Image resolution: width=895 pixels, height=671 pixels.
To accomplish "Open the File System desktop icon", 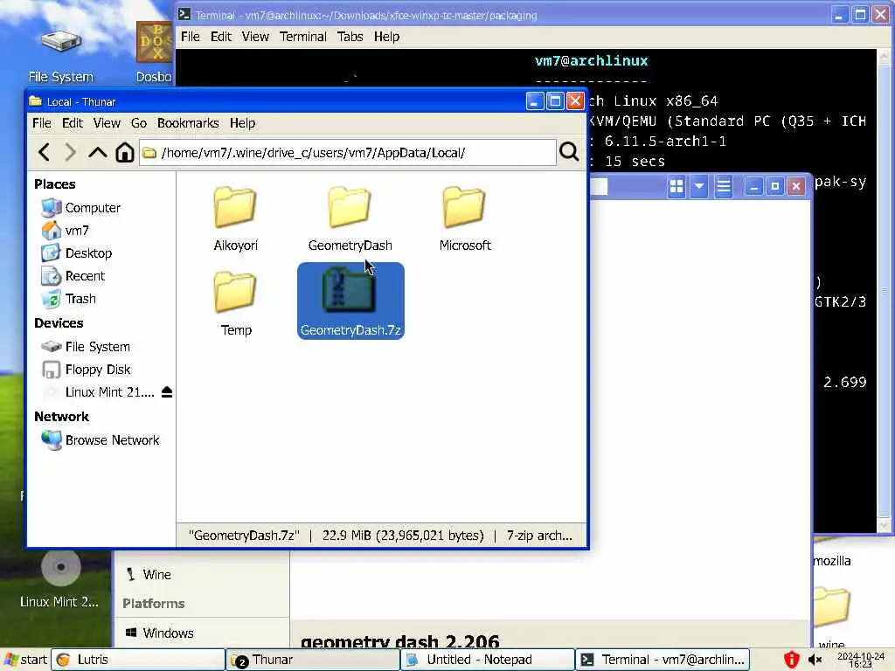I will point(61,55).
